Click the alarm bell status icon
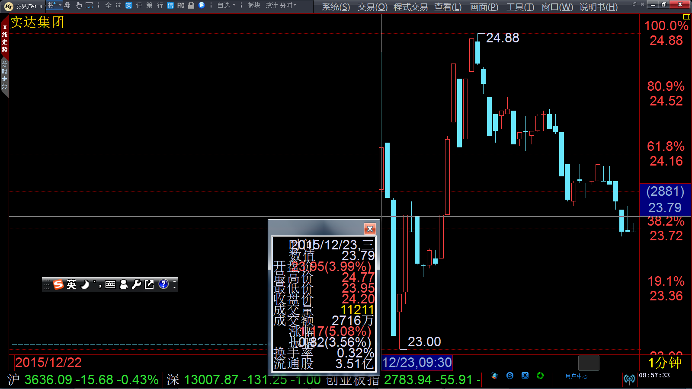Image resolution: width=692 pixels, height=389 pixels. (494, 376)
